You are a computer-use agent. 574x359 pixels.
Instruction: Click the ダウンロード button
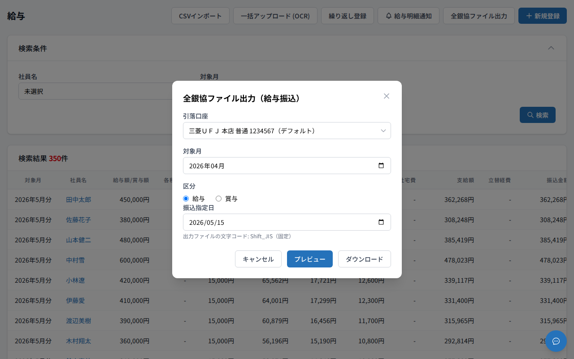[x=365, y=259]
